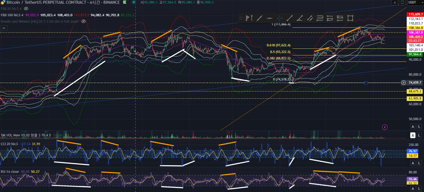The width and height of the screenshot is (424, 192).
Task: Collapse the indicator legend with chevron
Action: click(4, 28)
